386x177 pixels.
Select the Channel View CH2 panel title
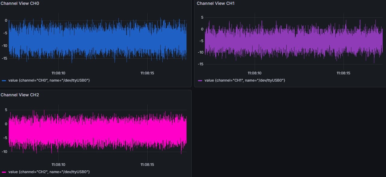coord(20,95)
